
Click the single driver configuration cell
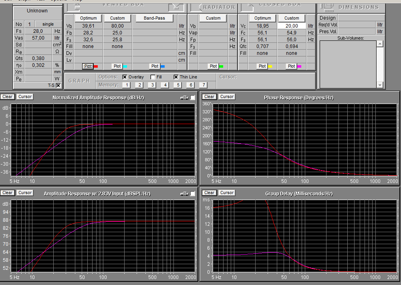(x=48, y=24)
